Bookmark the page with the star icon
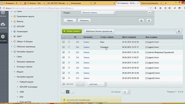Image resolution: width=185 pixels, height=104 pixels. [165, 8]
